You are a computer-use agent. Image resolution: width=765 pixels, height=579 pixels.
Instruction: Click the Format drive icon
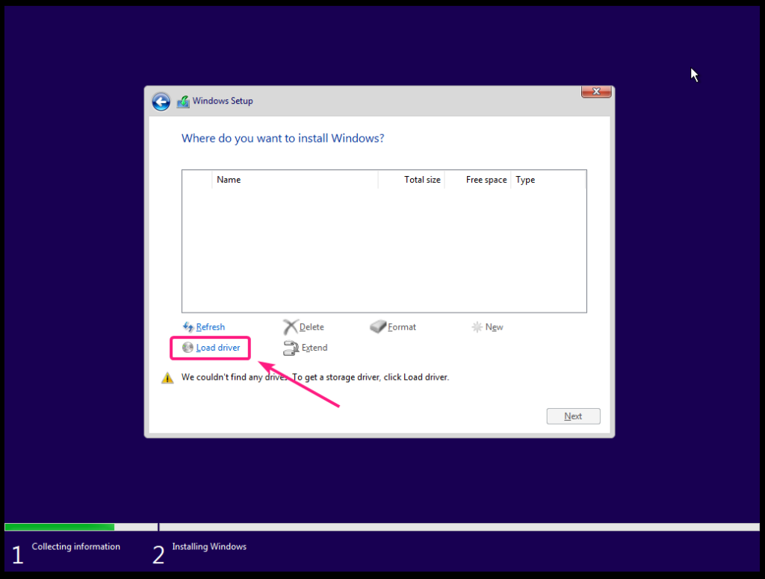[x=377, y=327]
